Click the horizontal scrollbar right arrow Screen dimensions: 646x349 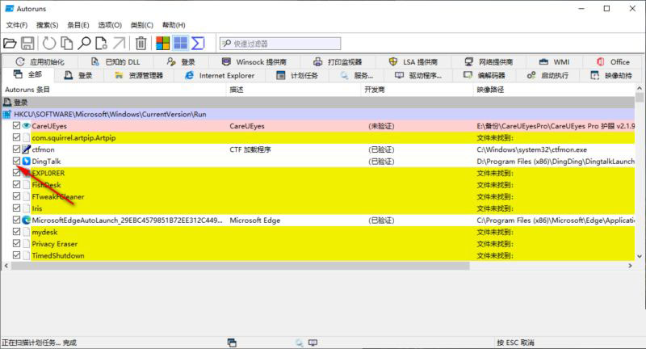pos(630,266)
